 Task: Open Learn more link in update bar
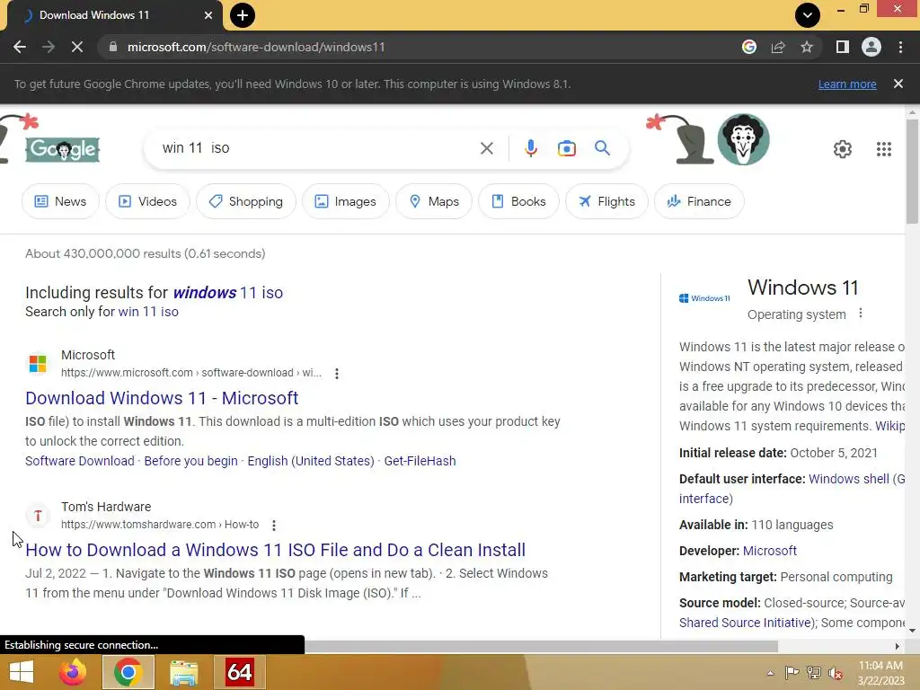point(847,84)
